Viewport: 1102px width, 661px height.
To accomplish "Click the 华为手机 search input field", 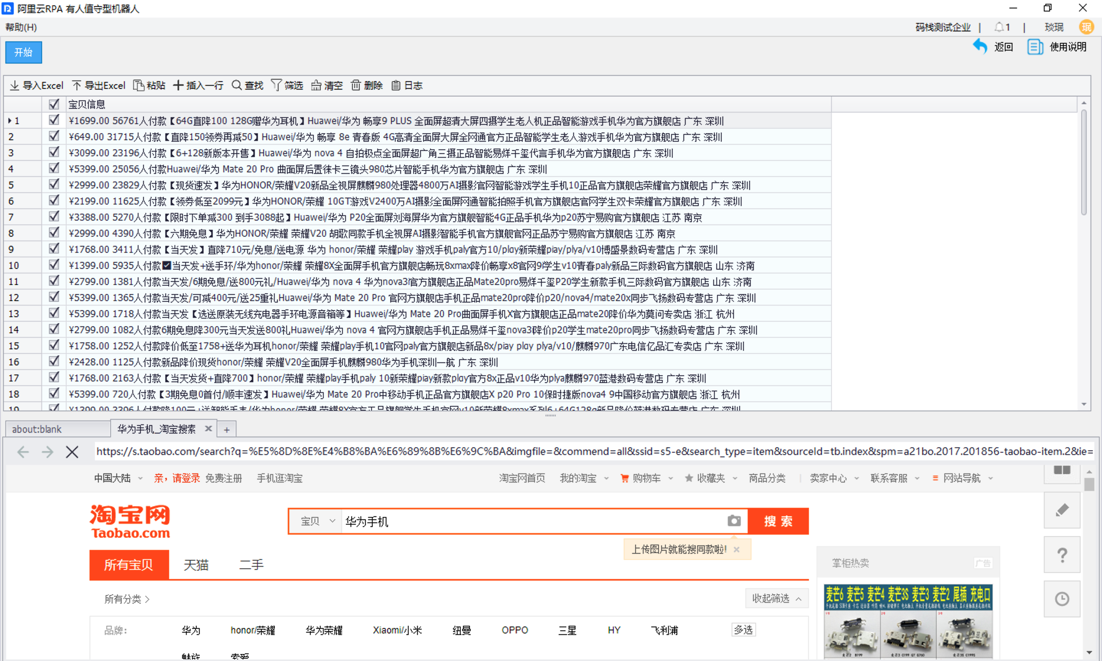I will [533, 521].
